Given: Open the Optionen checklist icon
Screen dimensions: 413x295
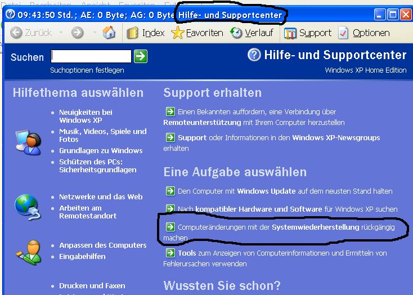Looking at the screenshot, I should [x=343, y=33].
